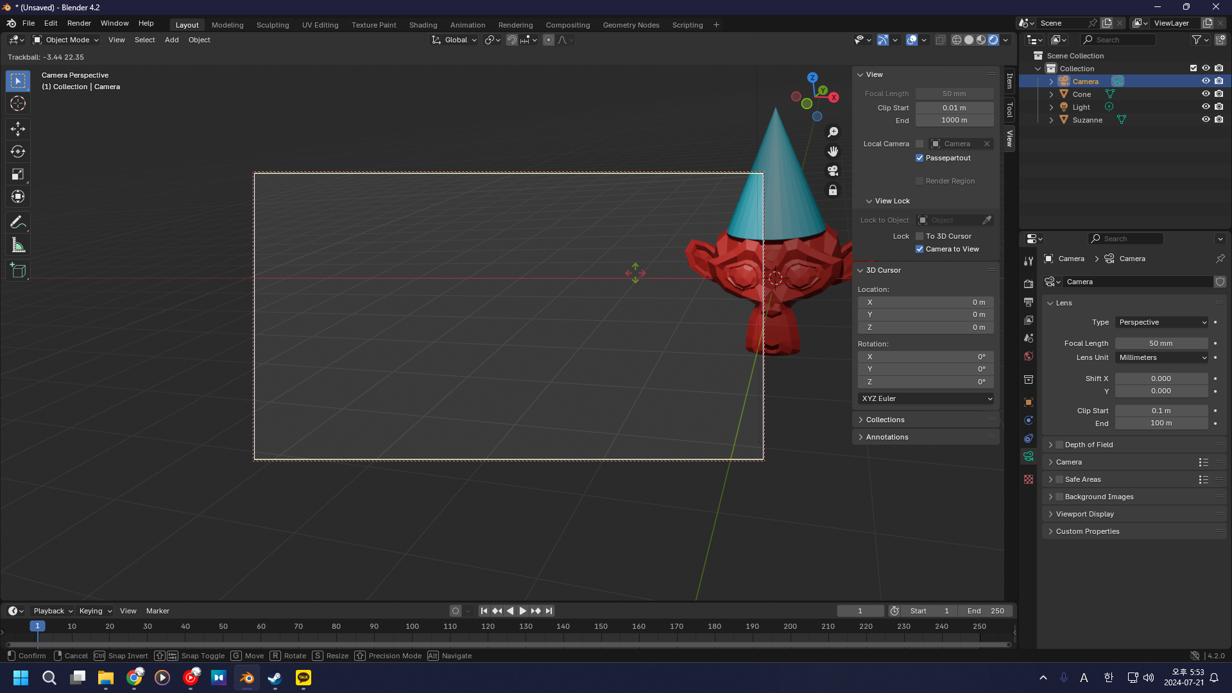Screen dimensions: 1232x693
Task: Select the Transform tool
Action: click(18, 196)
